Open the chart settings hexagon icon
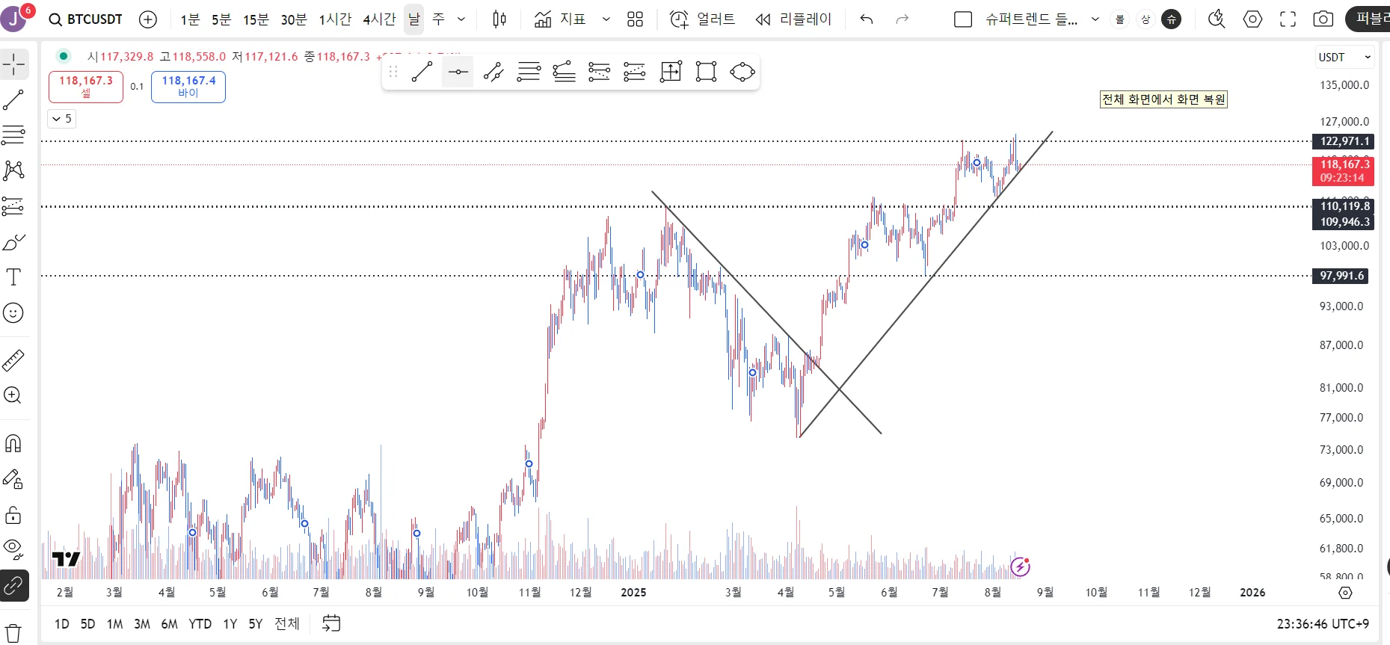The width and height of the screenshot is (1390, 645). pyautogui.click(x=1252, y=19)
